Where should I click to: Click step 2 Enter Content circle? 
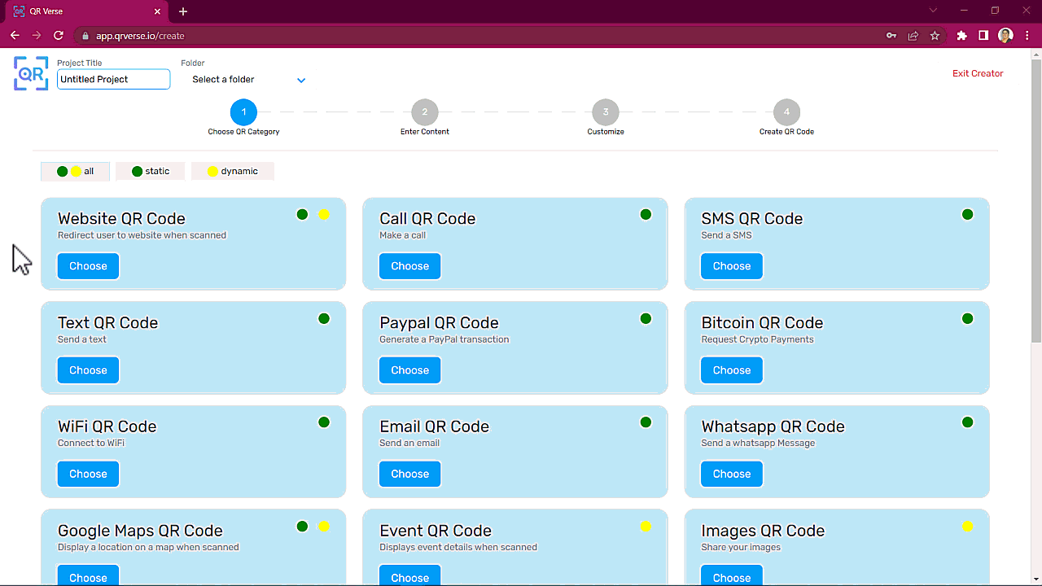click(x=425, y=112)
